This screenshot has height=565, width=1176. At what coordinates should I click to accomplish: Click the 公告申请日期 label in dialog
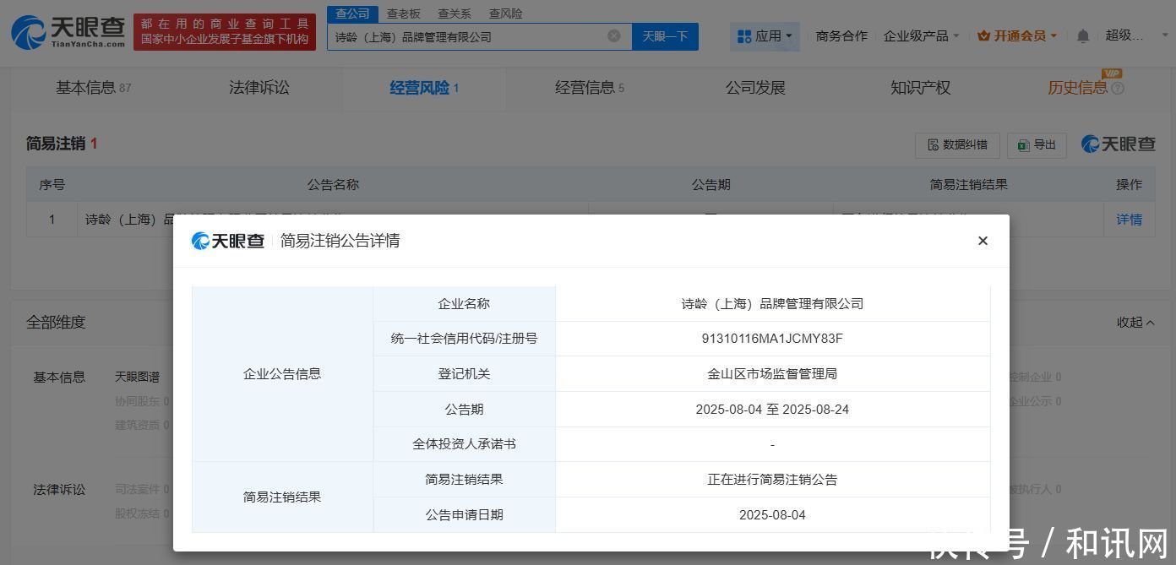pyautogui.click(x=464, y=515)
